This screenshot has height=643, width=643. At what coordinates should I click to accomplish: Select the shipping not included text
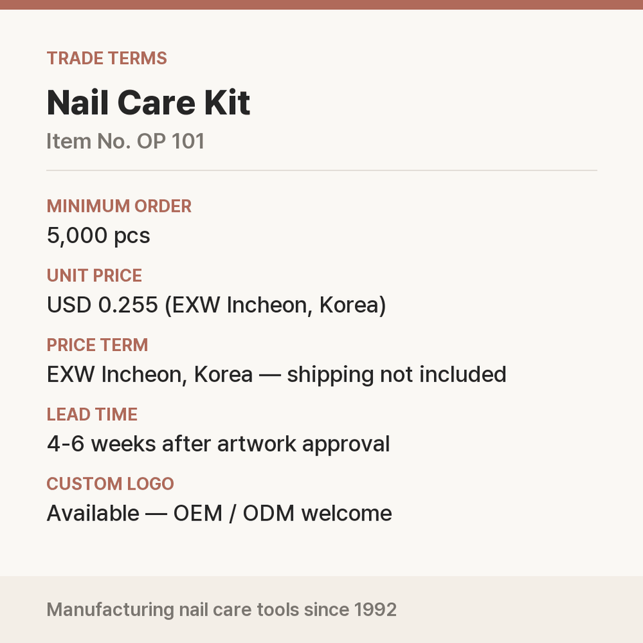(397, 375)
